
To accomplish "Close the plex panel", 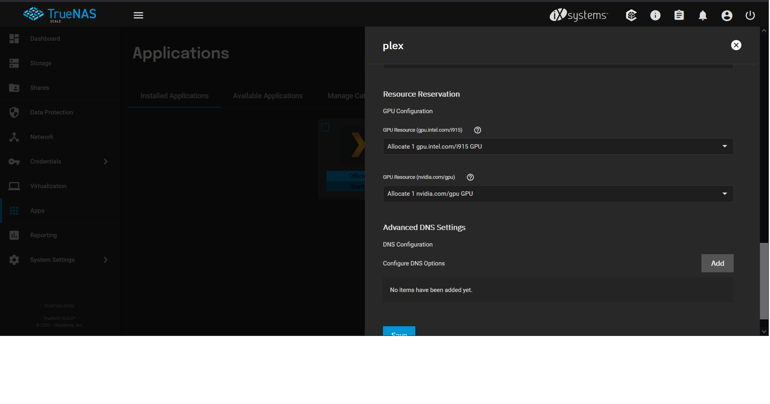I will coord(736,45).
